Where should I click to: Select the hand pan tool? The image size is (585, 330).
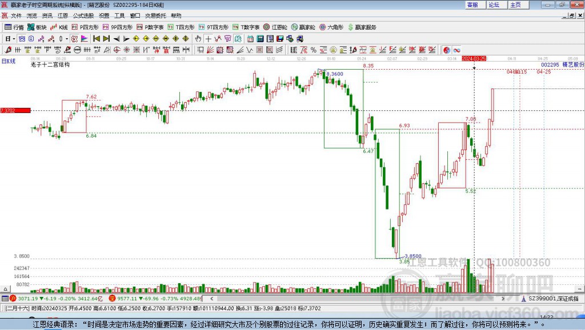[x=198, y=39]
